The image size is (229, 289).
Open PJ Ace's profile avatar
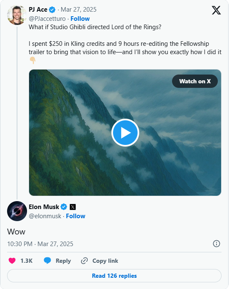[x=17, y=15]
